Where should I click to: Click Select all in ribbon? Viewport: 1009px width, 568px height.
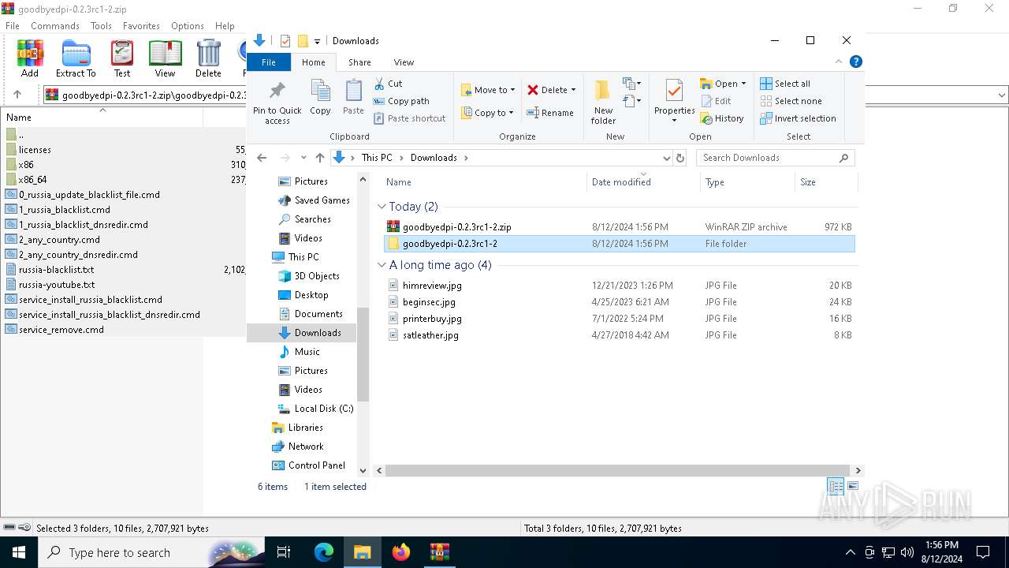pos(785,84)
